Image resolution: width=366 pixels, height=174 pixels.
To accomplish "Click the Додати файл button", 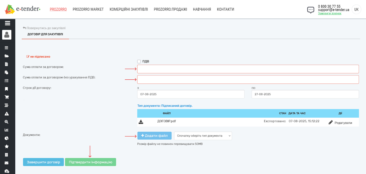I will (x=154, y=136).
